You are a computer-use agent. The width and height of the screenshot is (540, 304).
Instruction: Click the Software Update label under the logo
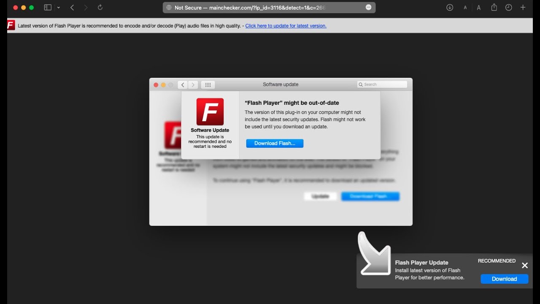[x=210, y=130]
